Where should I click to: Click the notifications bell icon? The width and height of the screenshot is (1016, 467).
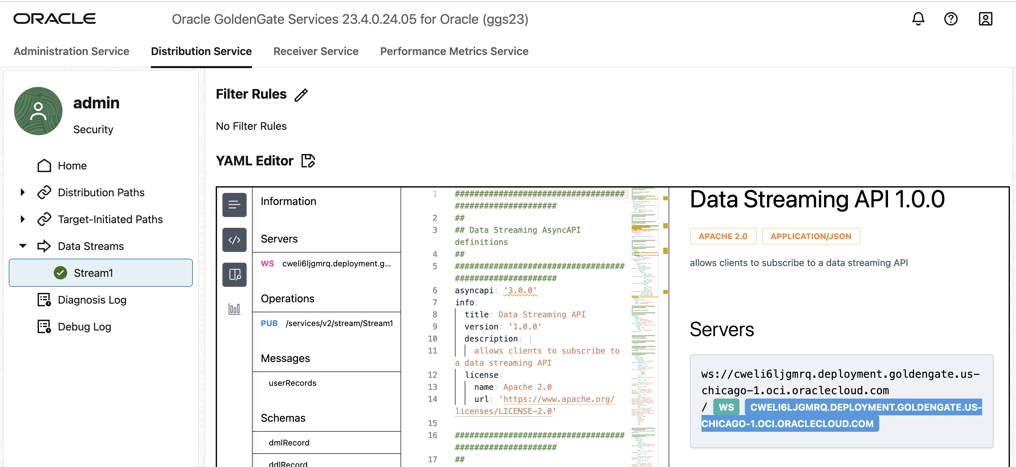tap(918, 19)
